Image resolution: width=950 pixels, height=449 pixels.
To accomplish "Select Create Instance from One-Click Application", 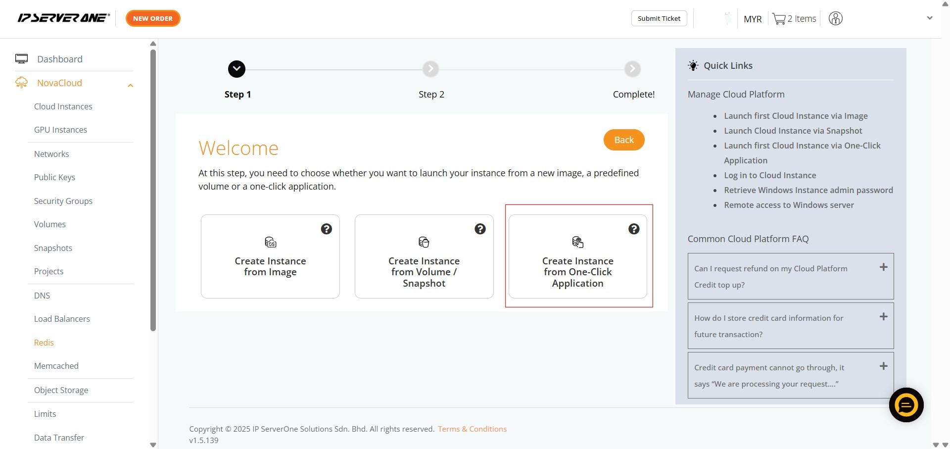I will click(x=577, y=256).
